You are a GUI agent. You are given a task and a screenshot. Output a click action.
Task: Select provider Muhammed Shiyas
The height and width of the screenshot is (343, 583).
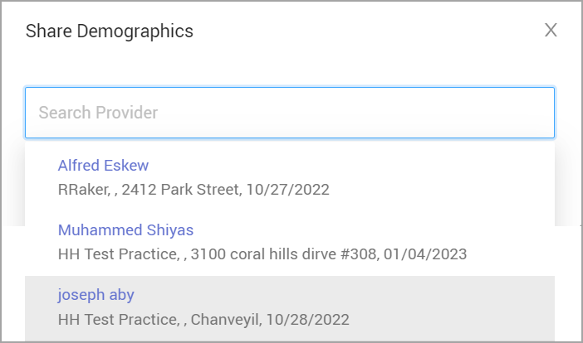tap(125, 229)
